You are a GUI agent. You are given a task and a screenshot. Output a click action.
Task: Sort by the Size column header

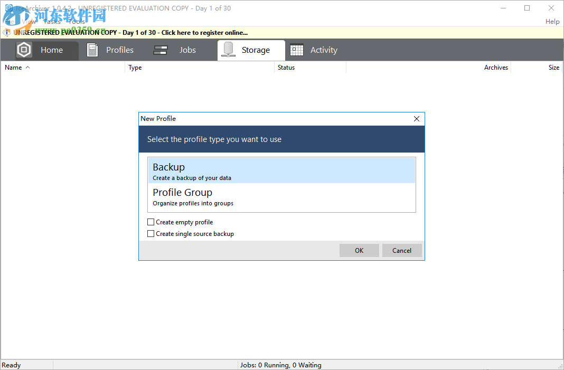click(x=537, y=68)
